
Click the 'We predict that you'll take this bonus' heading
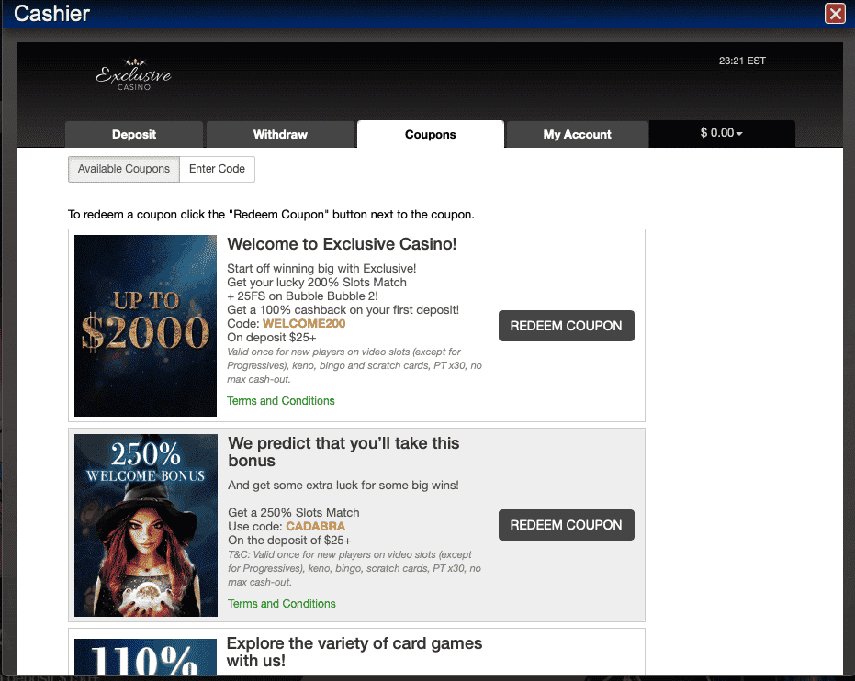[343, 452]
